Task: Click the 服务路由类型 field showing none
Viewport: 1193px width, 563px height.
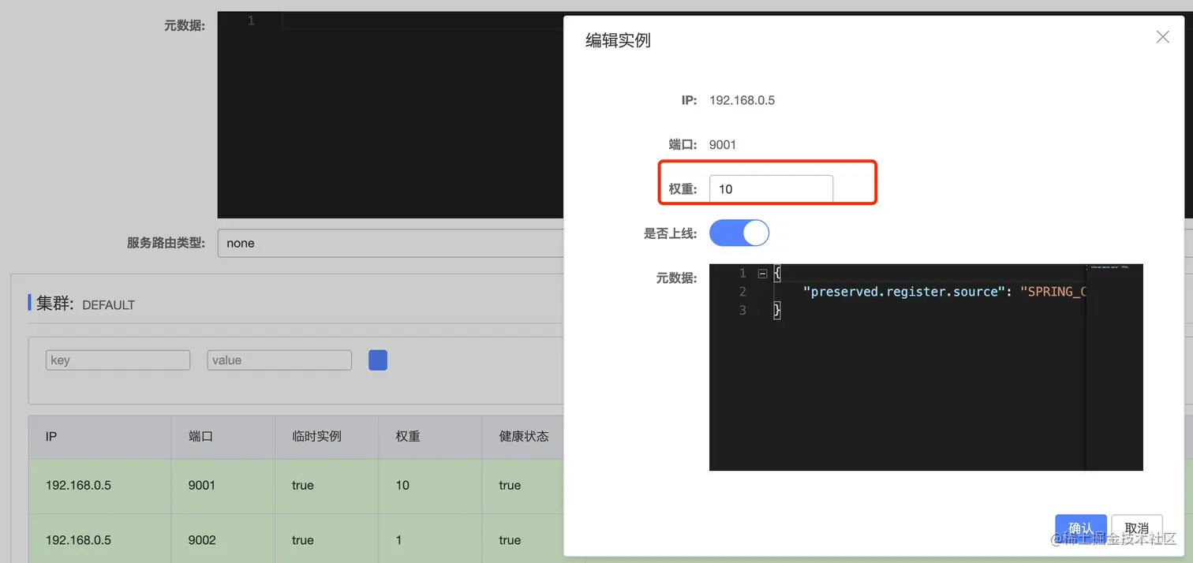Action: tap(391, 243)
